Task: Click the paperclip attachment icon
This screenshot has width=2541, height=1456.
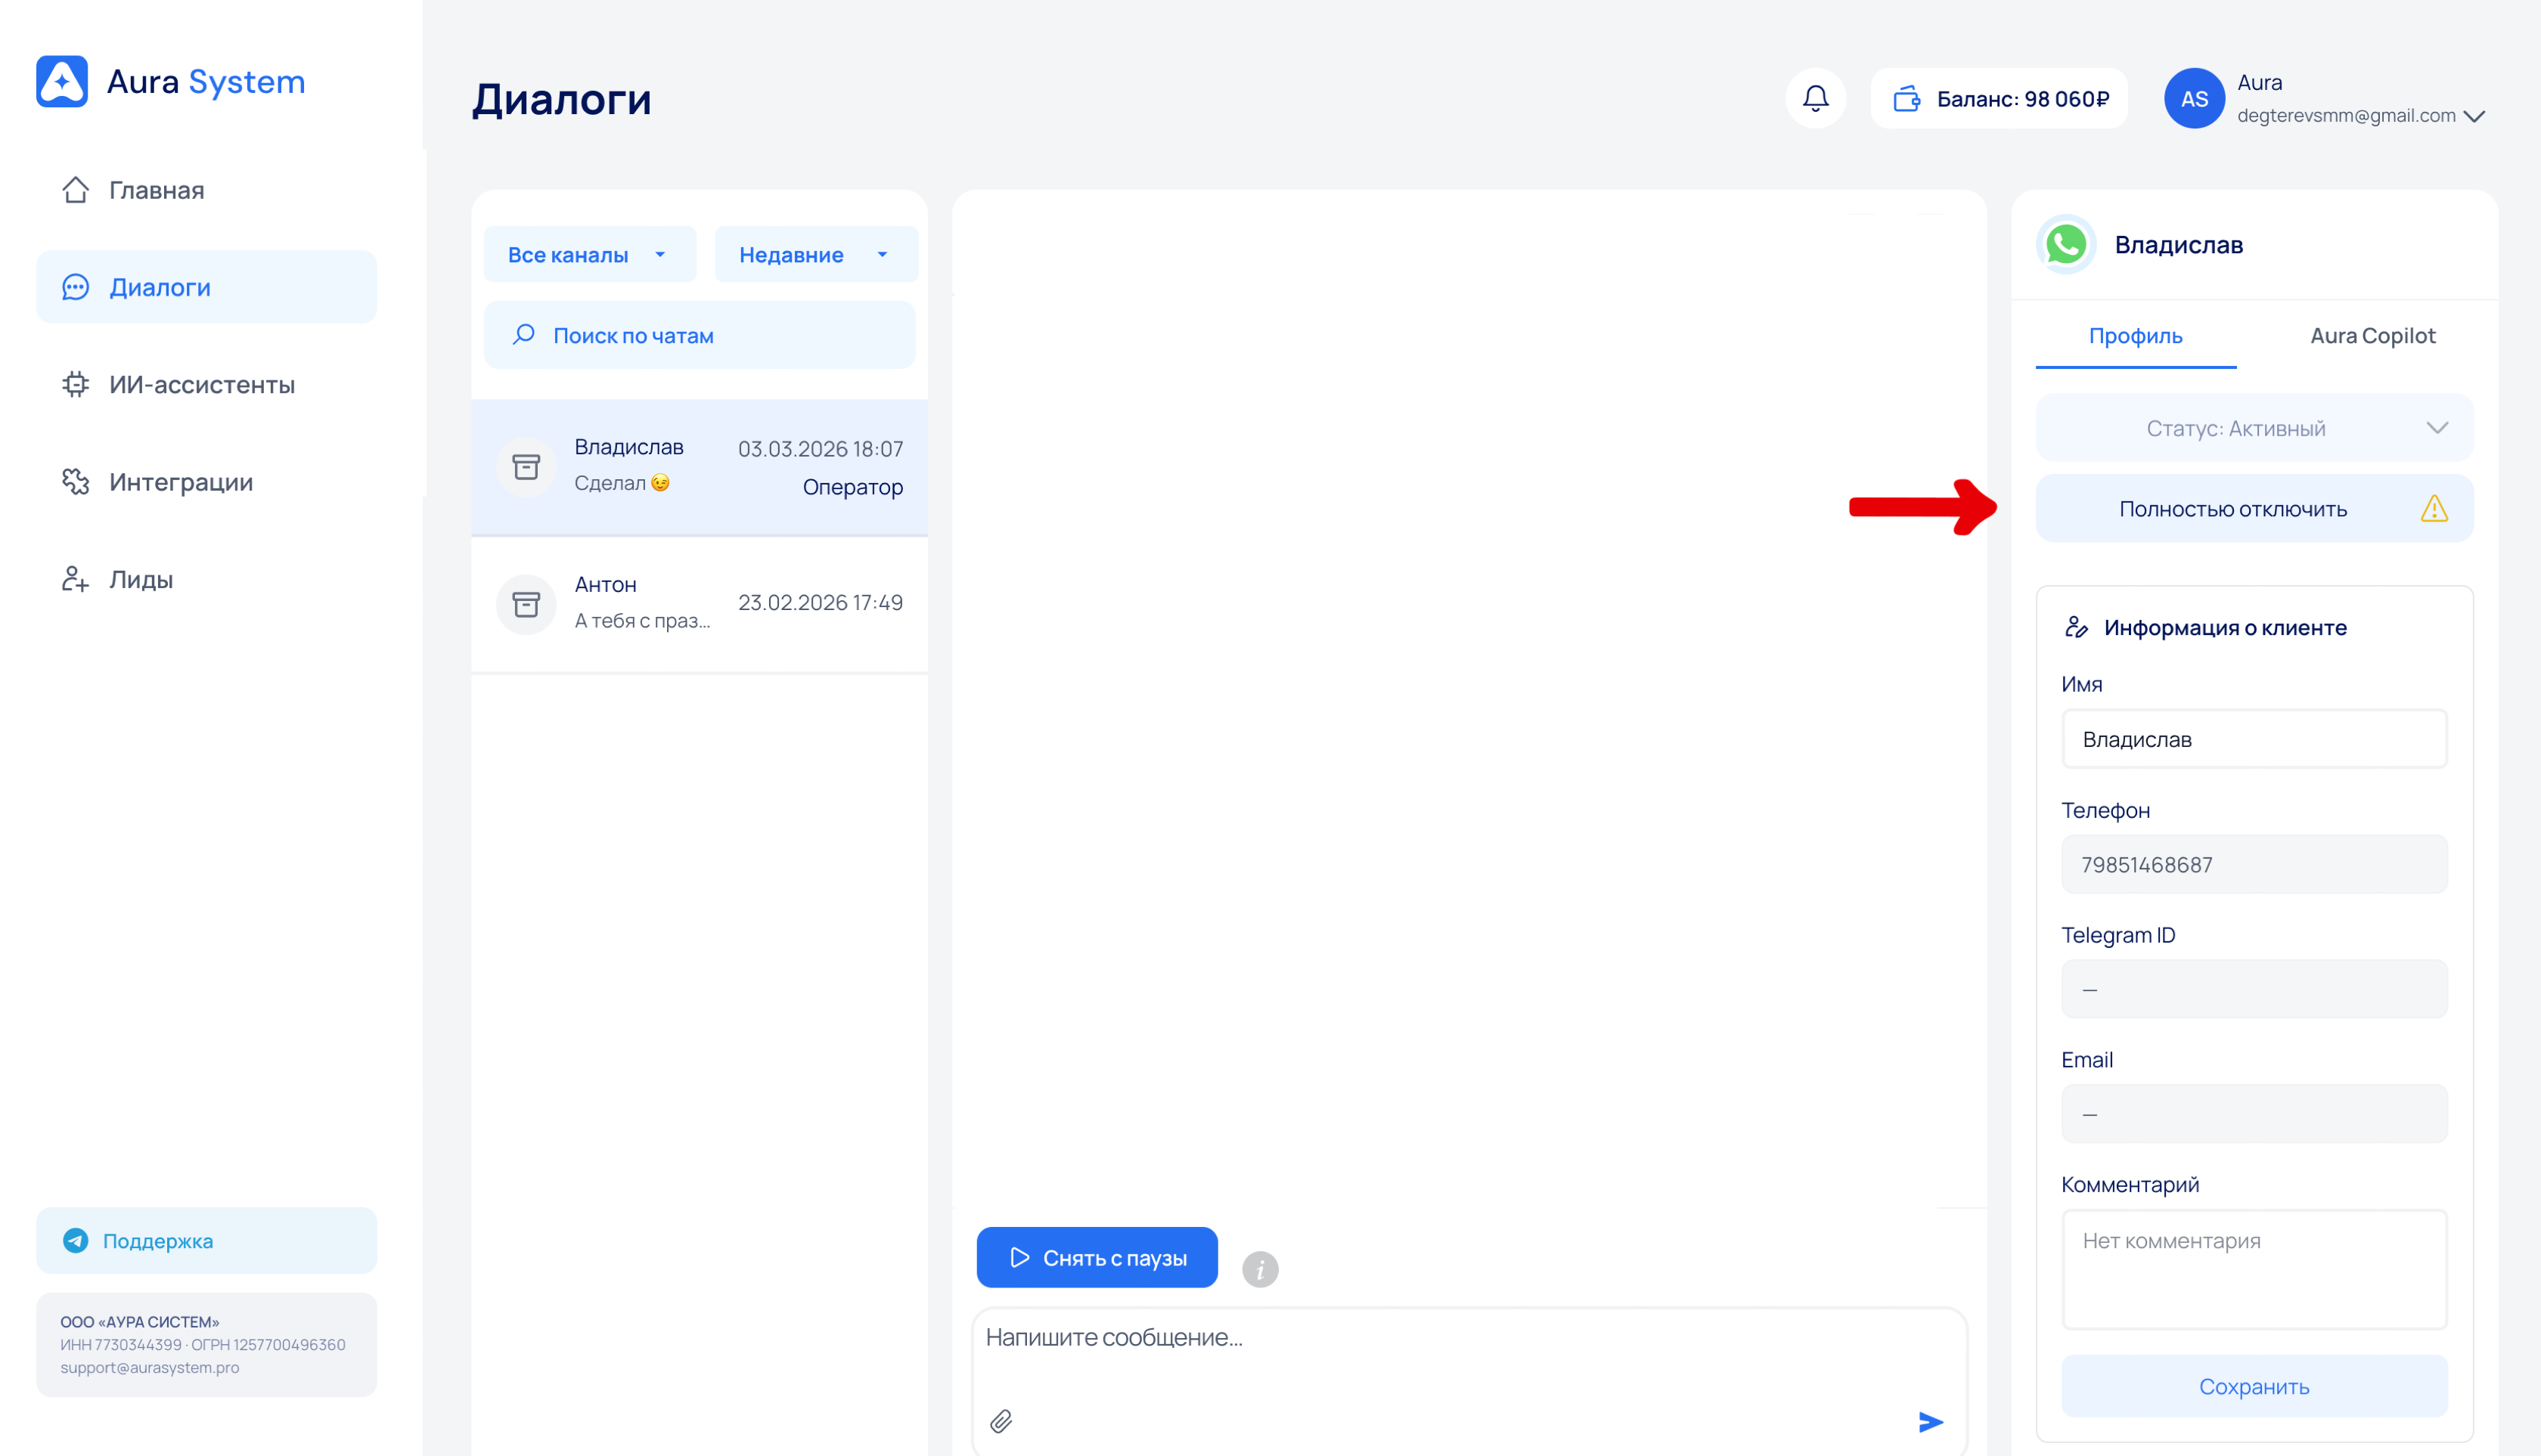Action: (1001, 1421)
